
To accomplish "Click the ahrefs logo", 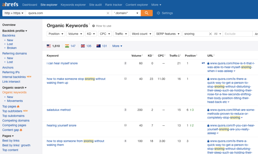I will point(10,5).
